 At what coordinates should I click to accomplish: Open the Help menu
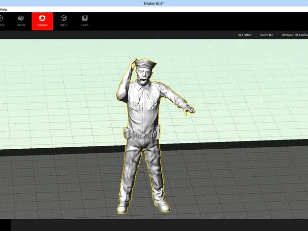click(3, 9)
